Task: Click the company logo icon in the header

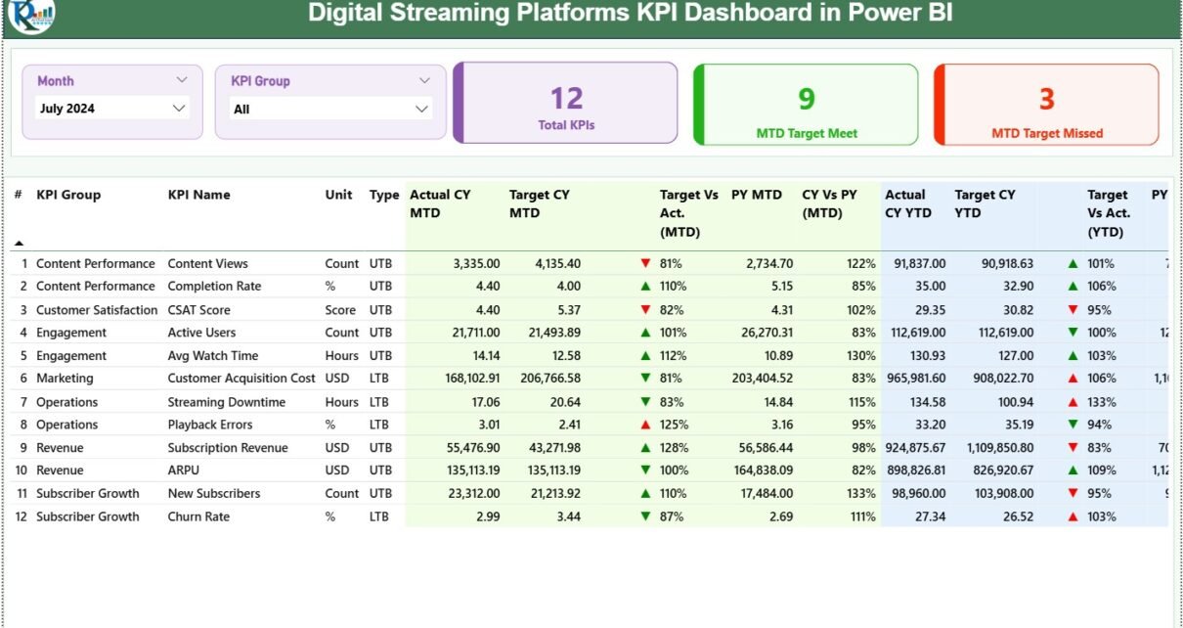Action: tap(31, 15)
